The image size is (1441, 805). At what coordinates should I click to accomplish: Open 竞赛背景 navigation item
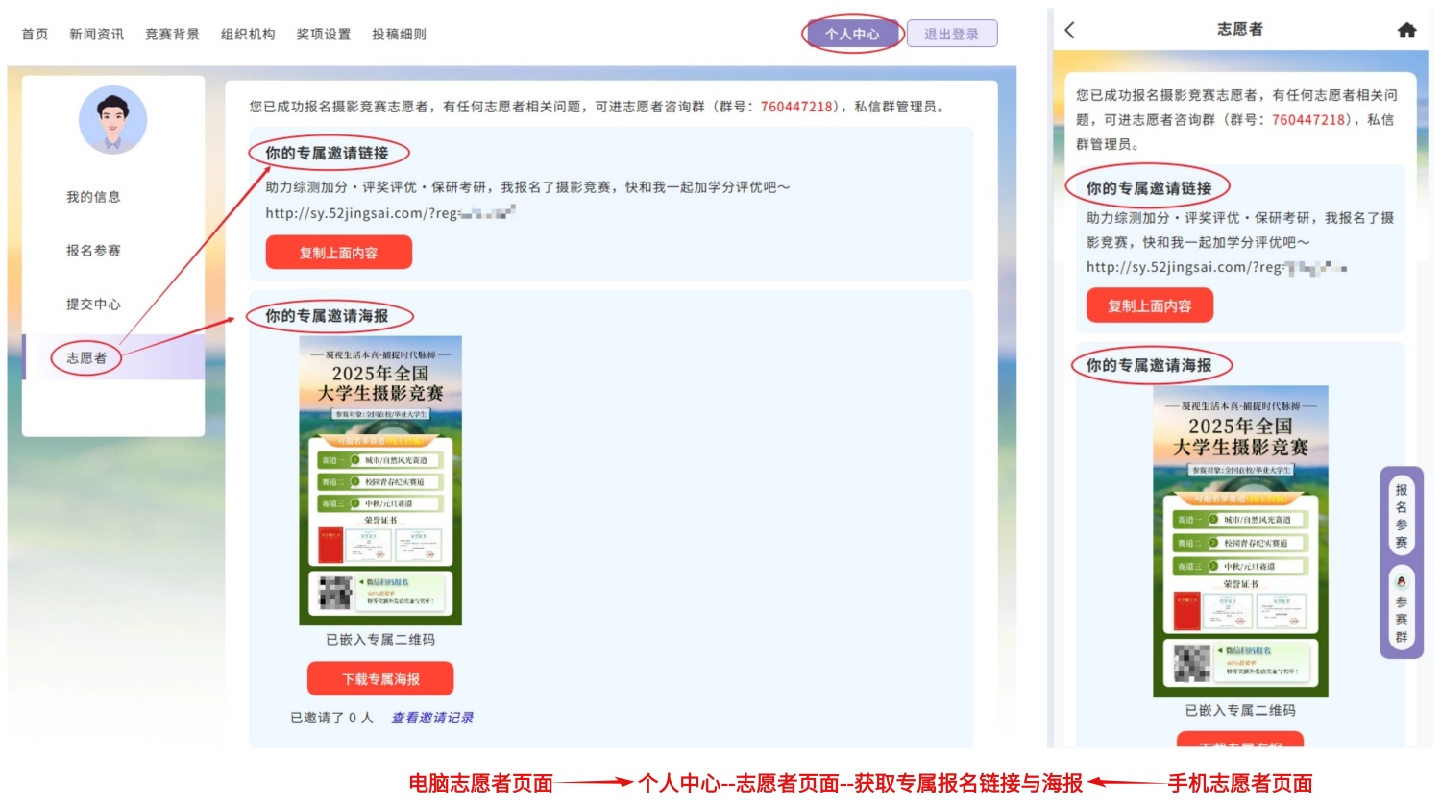(x=172, y=35)
